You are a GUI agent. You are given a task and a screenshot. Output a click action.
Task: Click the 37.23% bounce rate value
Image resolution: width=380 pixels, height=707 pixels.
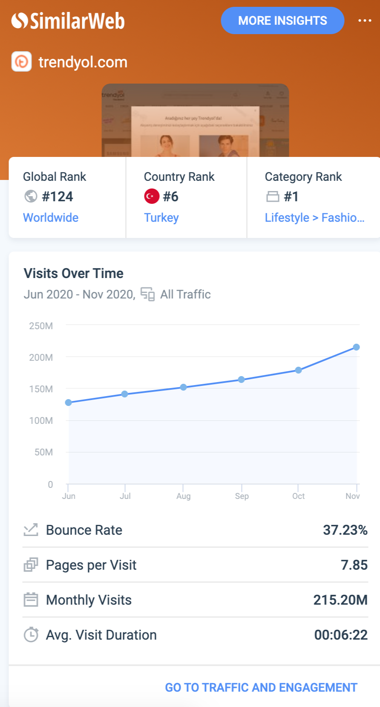pos(345,530)
